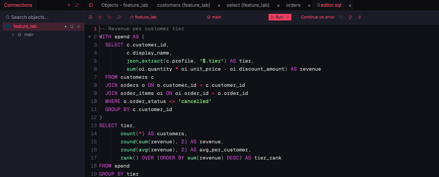Click the green connection status dot
The image size is (439, 177).
tap(66, 27)
